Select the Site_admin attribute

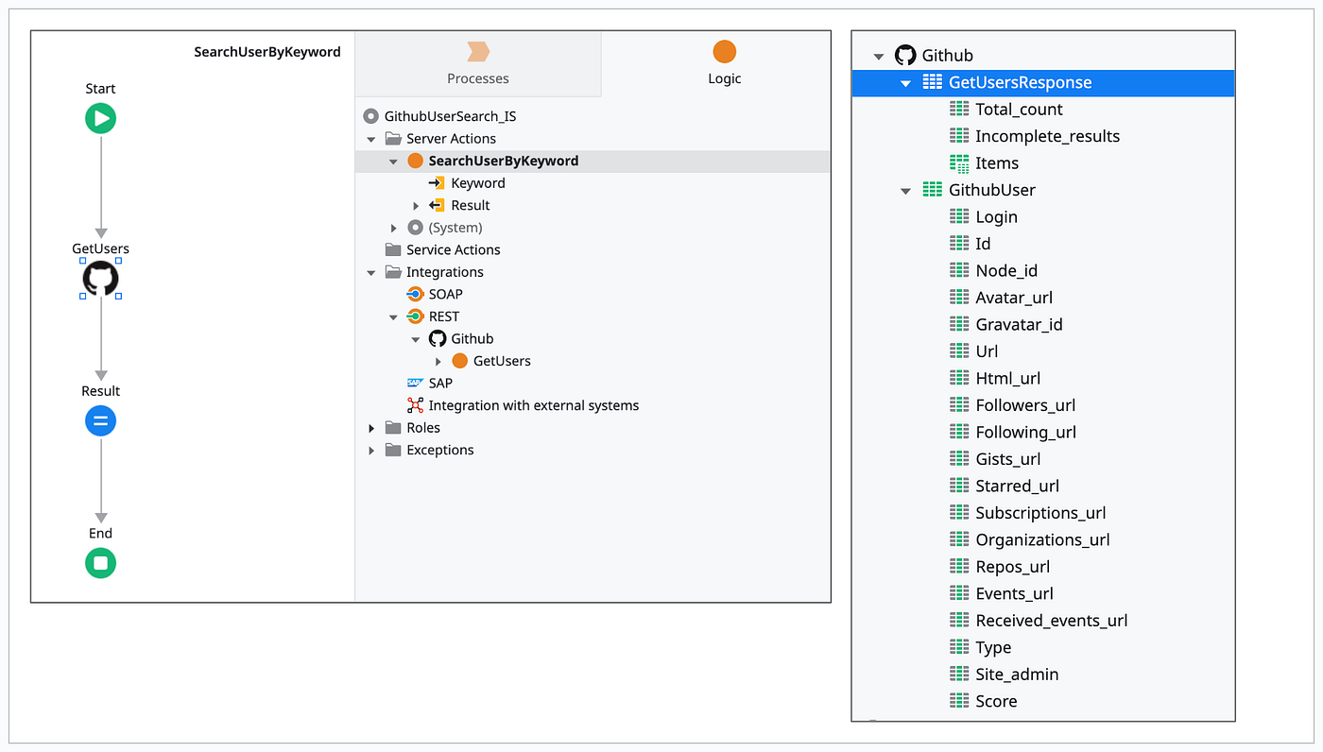(x=1017, y=675)
